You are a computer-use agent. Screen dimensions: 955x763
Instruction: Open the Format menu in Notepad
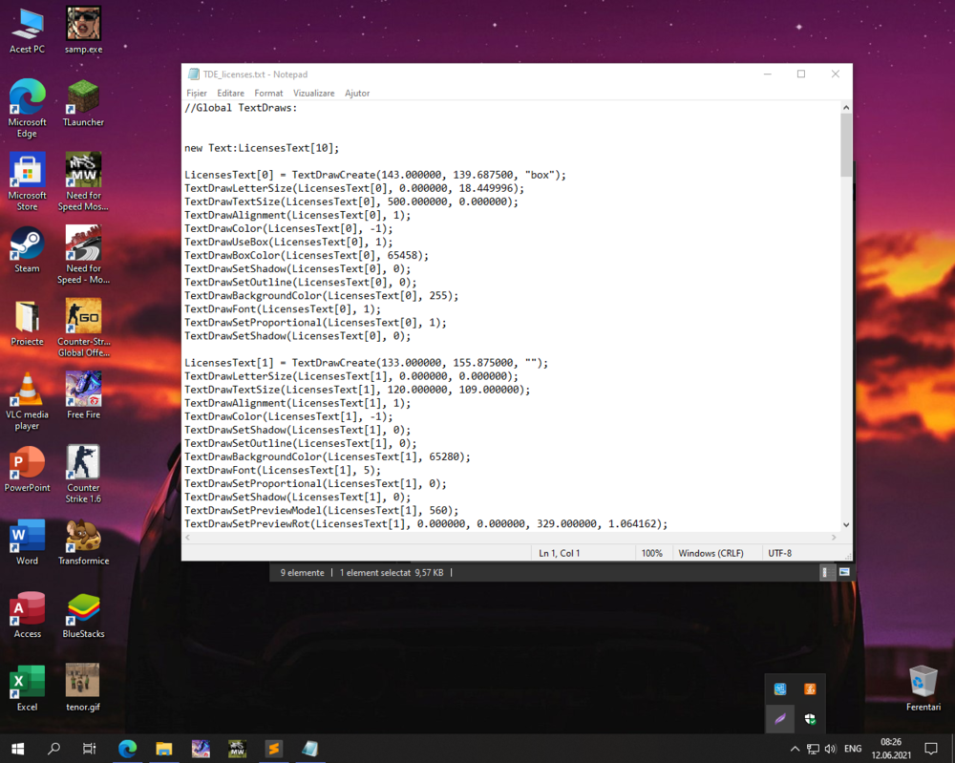(268, 94)
